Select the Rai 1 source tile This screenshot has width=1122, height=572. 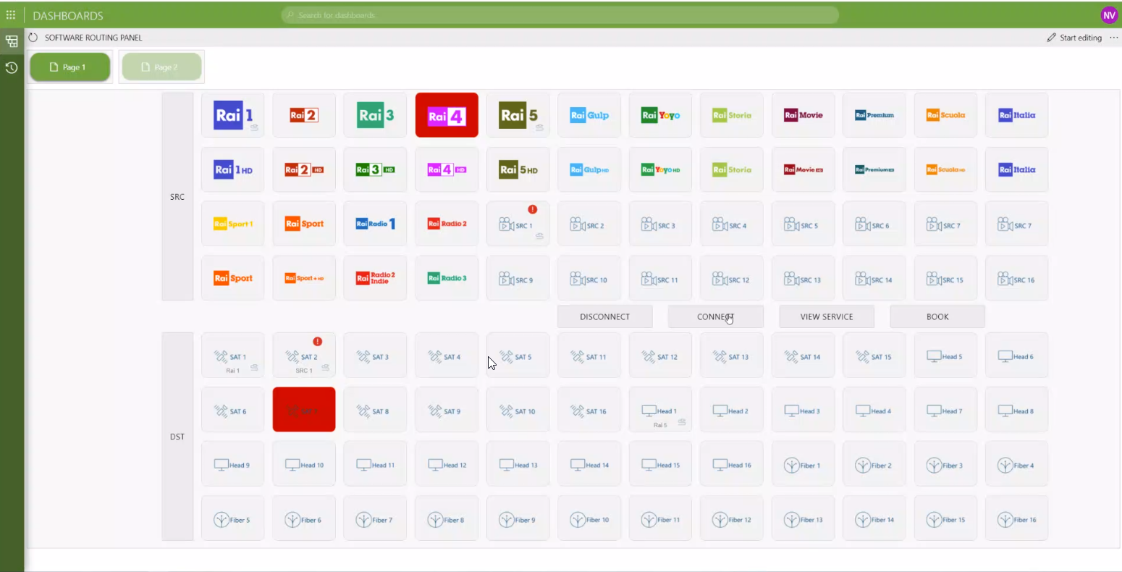click(x=232, y=115)
